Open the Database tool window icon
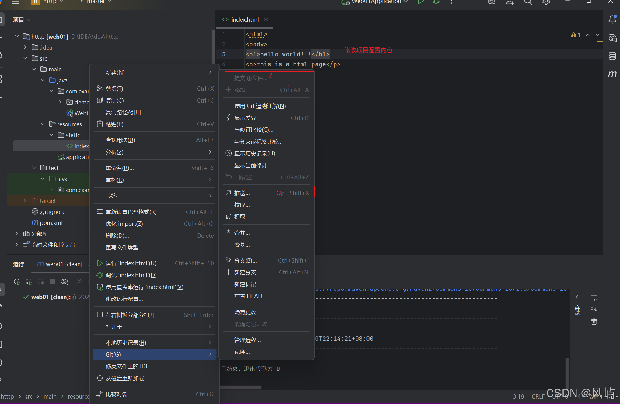This screenshot has height=404, width=620. click(x=612, y=56)
